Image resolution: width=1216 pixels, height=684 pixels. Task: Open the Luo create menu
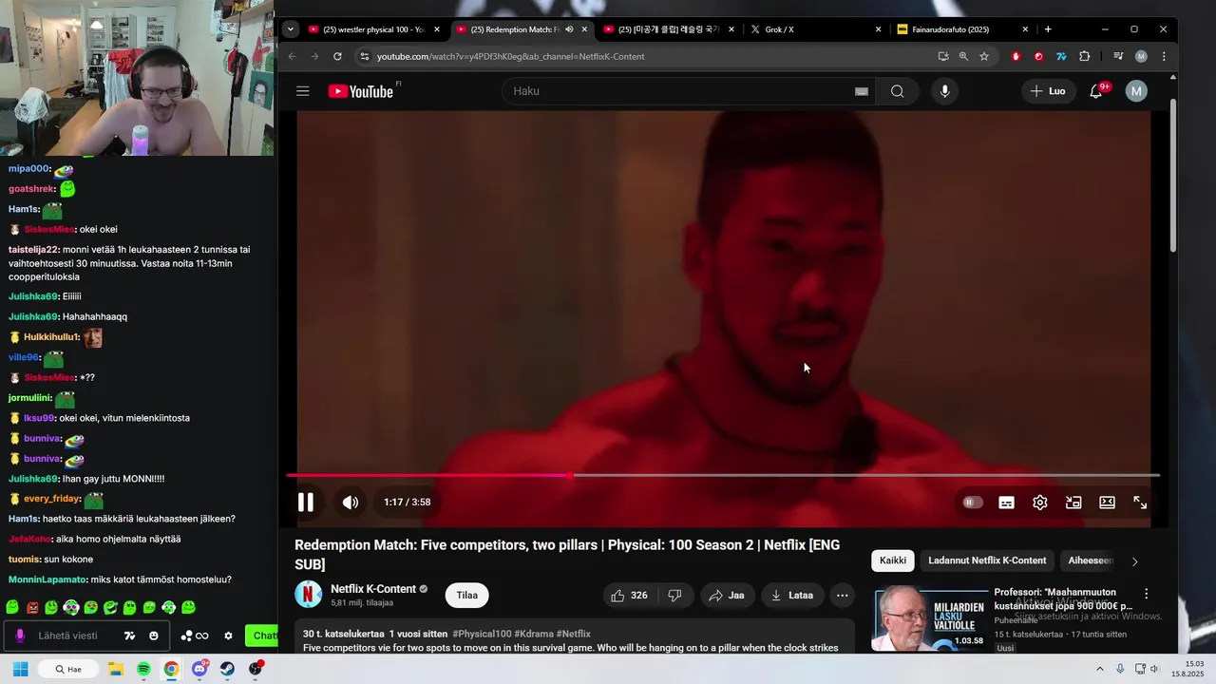pyautogui.click(x=1048, y=91)
